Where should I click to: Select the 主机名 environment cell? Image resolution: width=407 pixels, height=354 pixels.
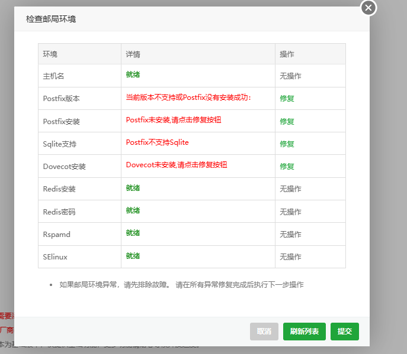tap(80, 76)
